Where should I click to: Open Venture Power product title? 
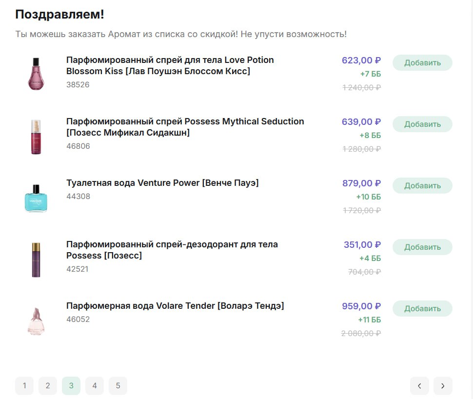(162, 183)
